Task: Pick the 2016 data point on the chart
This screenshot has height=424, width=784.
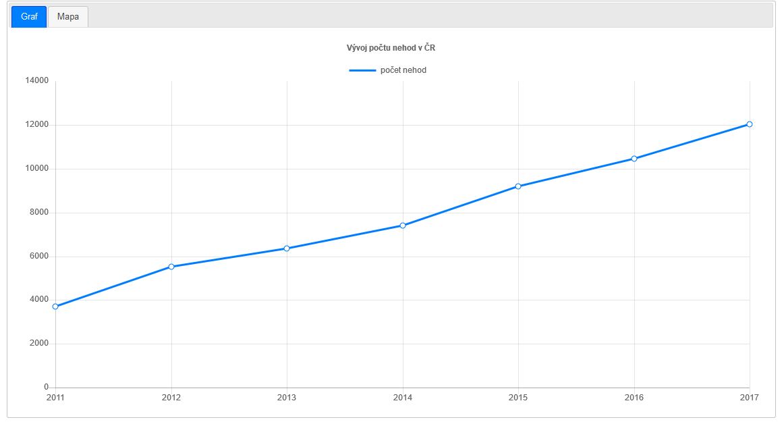Action: click(634, 159)
